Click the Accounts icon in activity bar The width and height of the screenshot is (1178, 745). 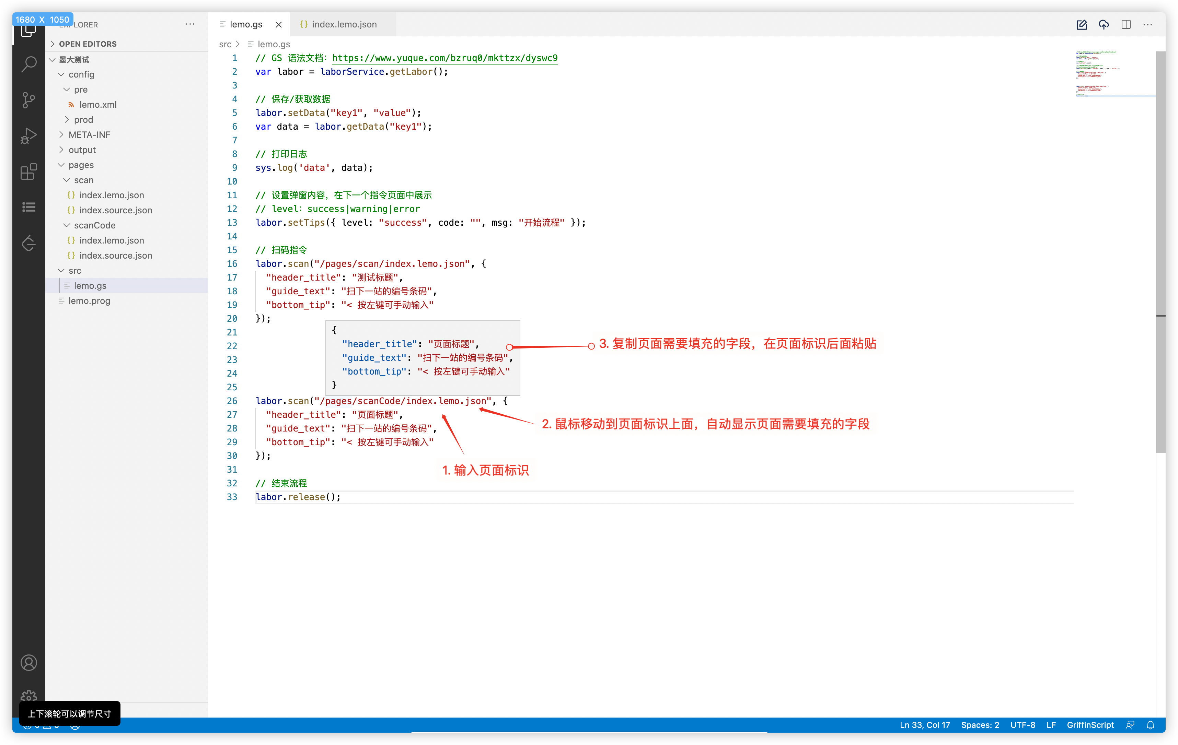click(29, 663)
